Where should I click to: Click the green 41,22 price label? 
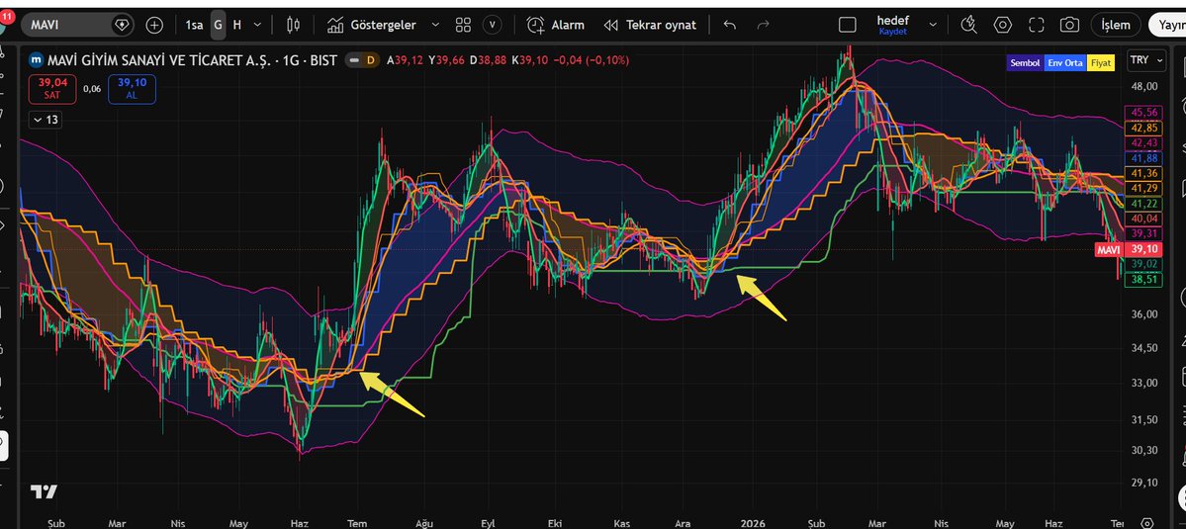pos(1144,204)
